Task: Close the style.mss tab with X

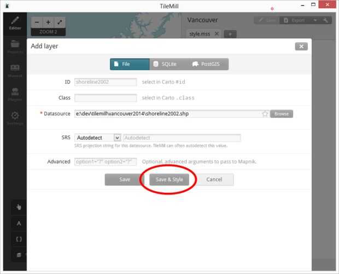Action: click(217, 33)
